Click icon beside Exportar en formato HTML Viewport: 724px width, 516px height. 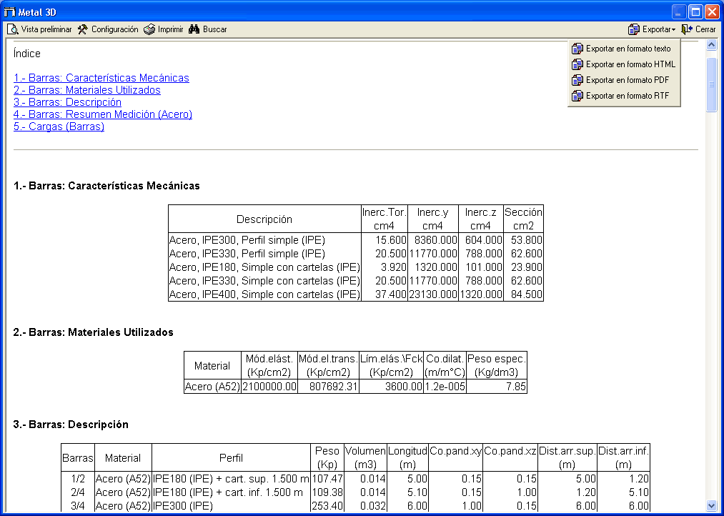coord(577,64)
